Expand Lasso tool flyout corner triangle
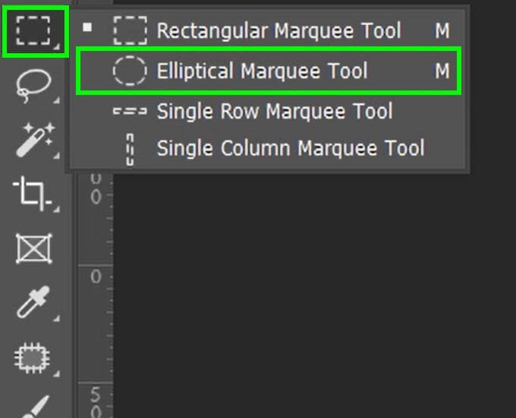The width and height of the screenshot is (516, 418). click(x=57, y=100)
